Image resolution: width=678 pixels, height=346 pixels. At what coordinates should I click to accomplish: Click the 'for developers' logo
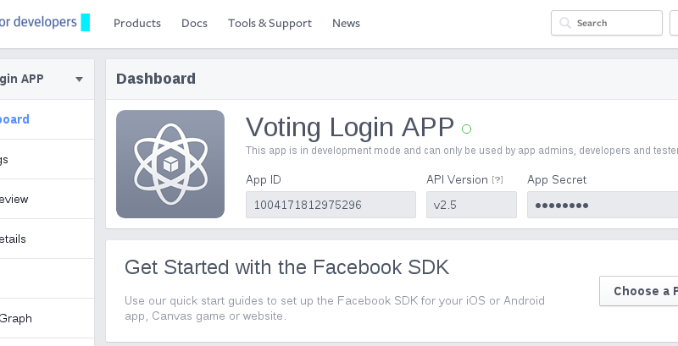pos(38,21)
